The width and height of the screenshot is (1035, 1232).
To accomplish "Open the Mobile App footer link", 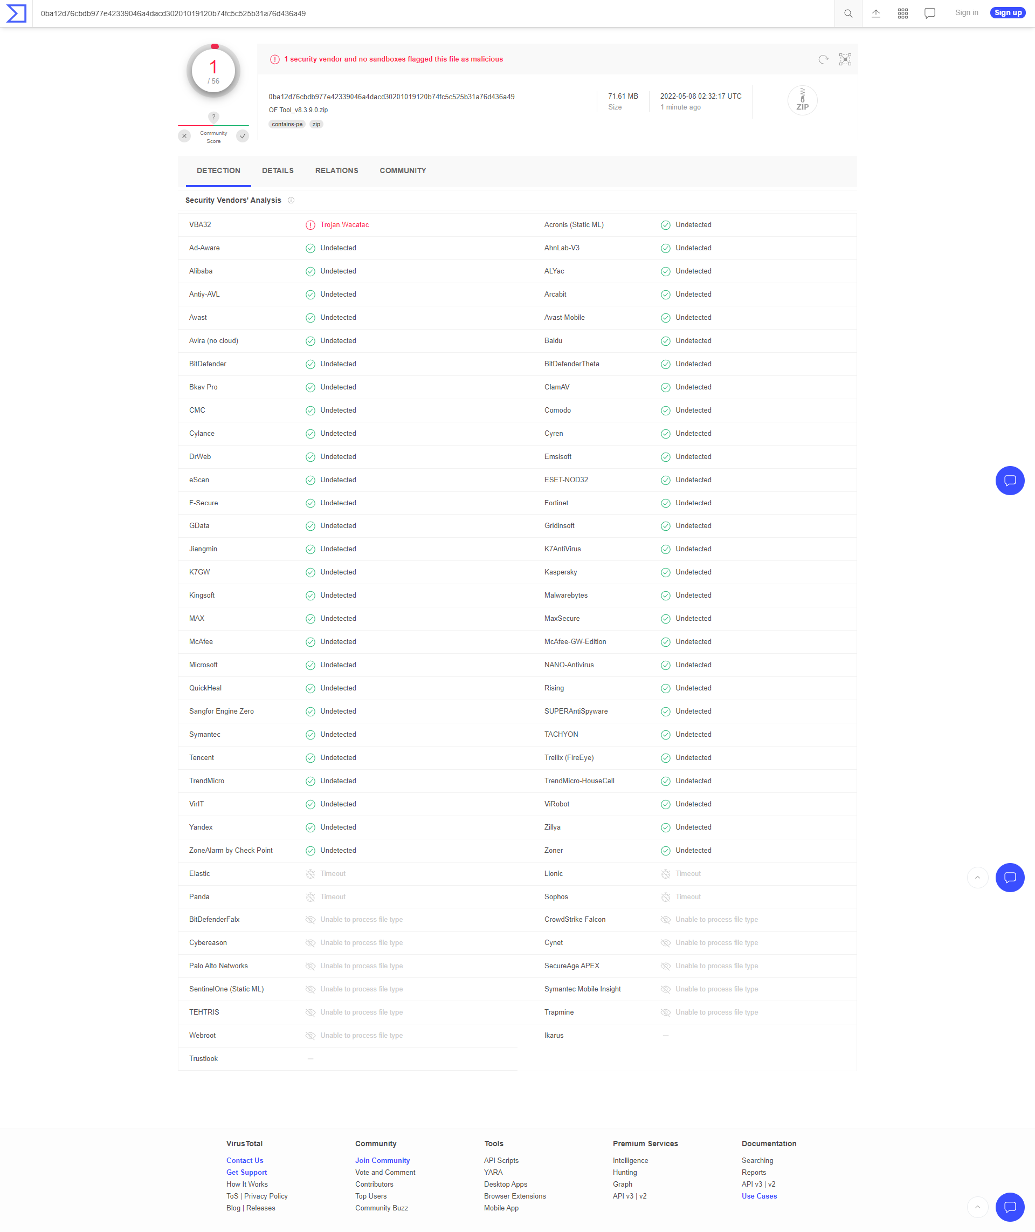I will tap(501, 1208).
